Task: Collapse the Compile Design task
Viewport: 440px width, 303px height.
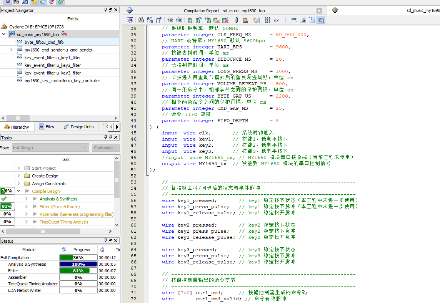Action: (19, 191)
